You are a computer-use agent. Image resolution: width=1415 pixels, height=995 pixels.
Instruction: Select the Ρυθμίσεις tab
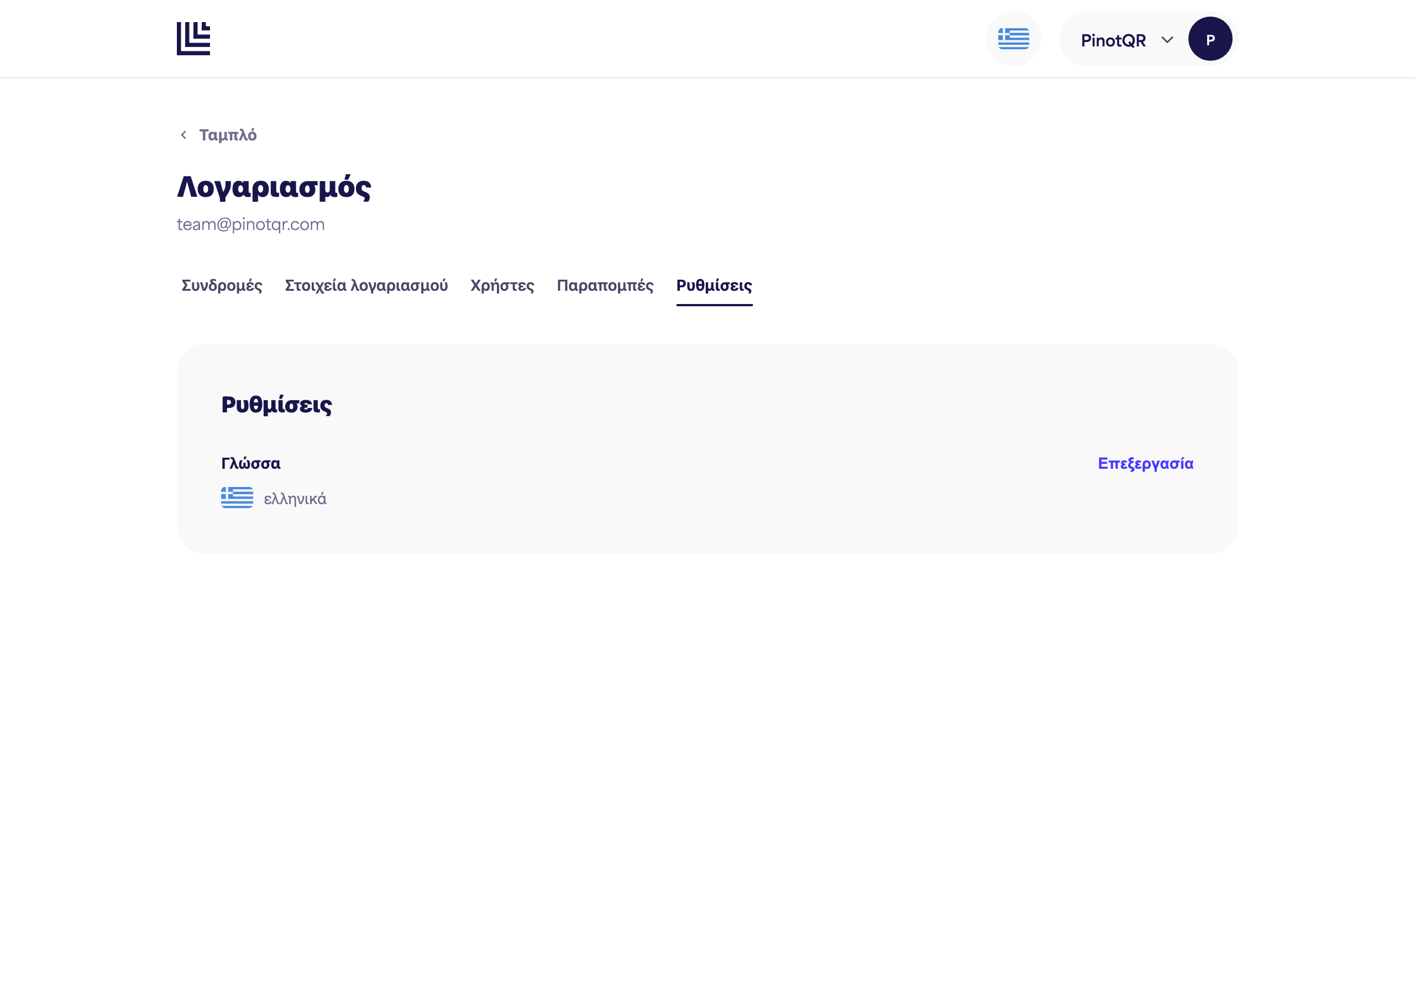click(x=714, y=285)
